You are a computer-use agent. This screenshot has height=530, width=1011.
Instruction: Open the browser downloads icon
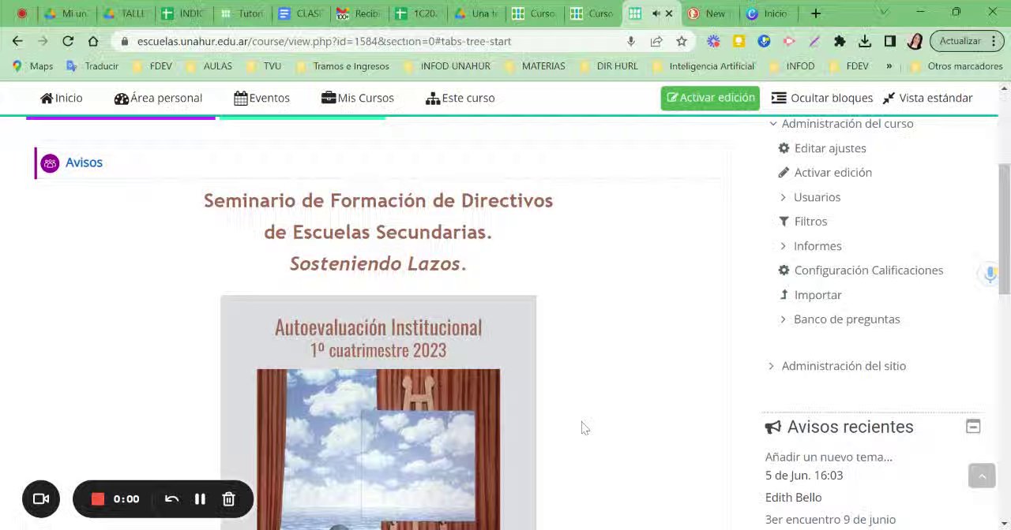(865, 41)
